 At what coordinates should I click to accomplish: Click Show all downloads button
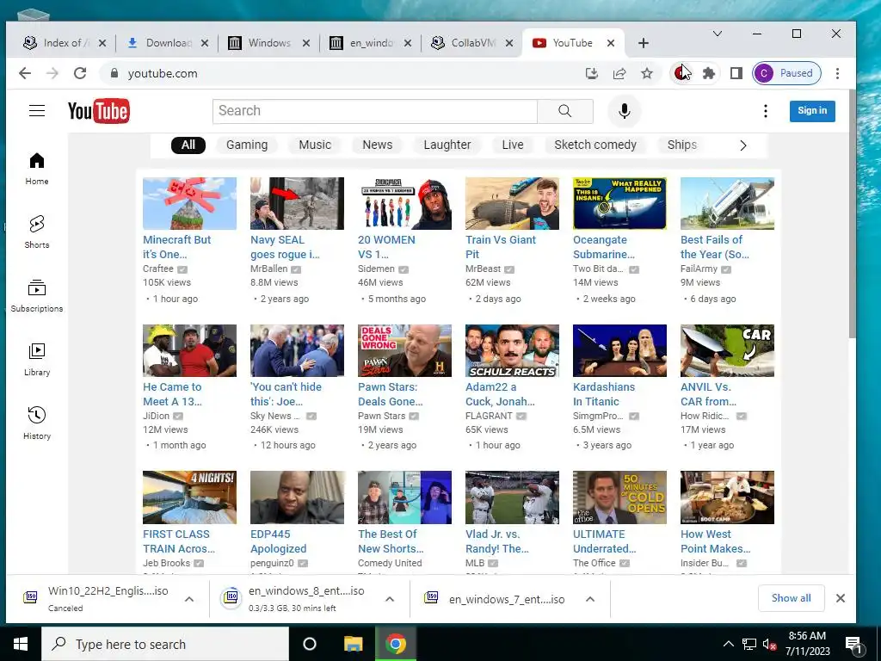coord(792,598)
